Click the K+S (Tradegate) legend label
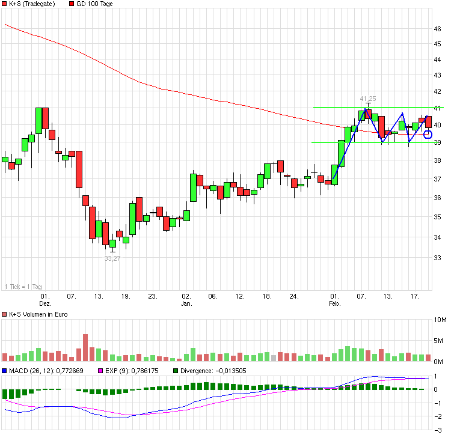The image size is (457, 435). [x=32, y=4]
